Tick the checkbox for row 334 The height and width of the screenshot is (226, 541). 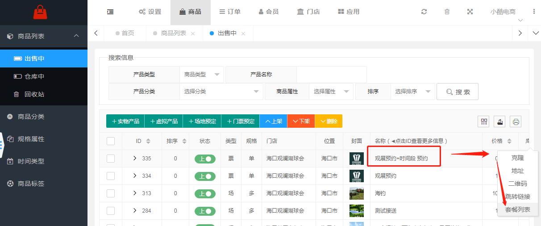pyautogui.click(x=111, y=176)
